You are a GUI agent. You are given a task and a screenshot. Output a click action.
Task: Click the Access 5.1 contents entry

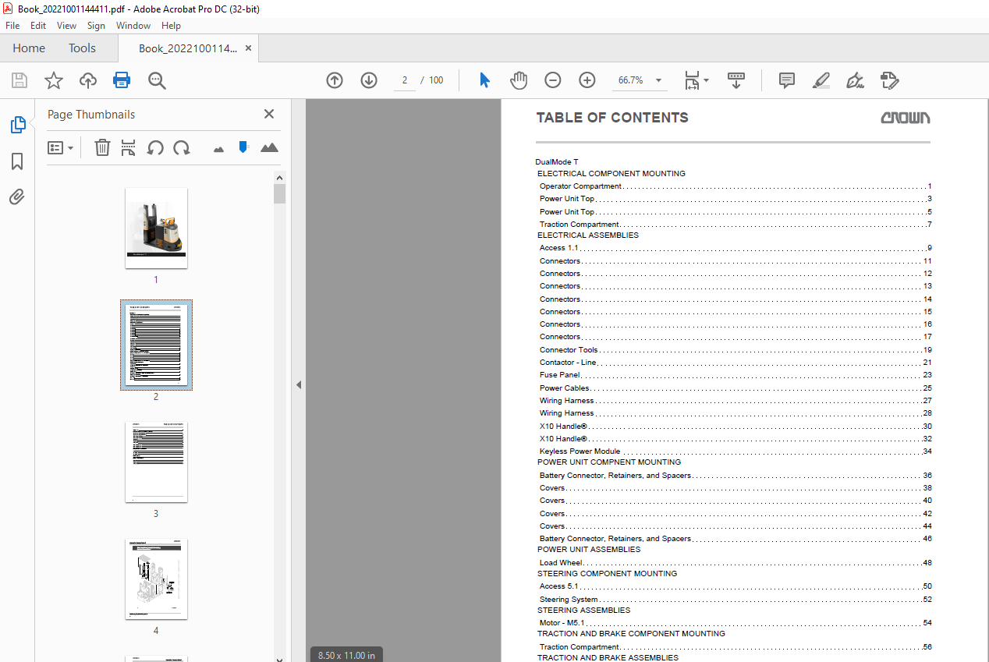[x=736, y=586]
